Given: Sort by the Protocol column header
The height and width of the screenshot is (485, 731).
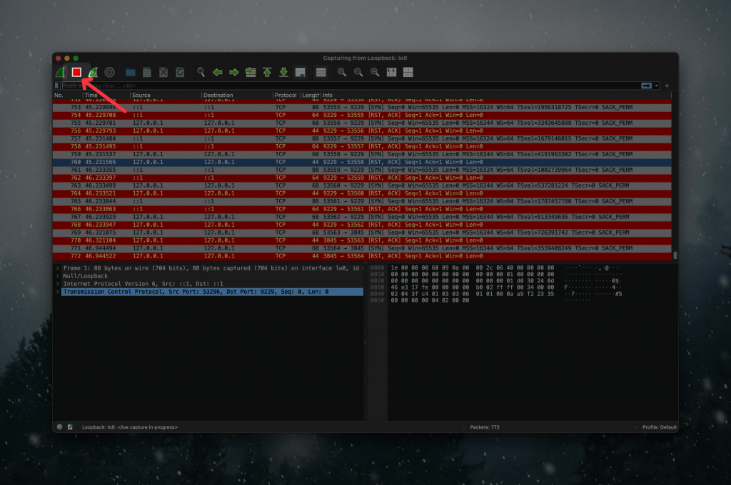Looking at the screenshot, I should pos(286,95).
